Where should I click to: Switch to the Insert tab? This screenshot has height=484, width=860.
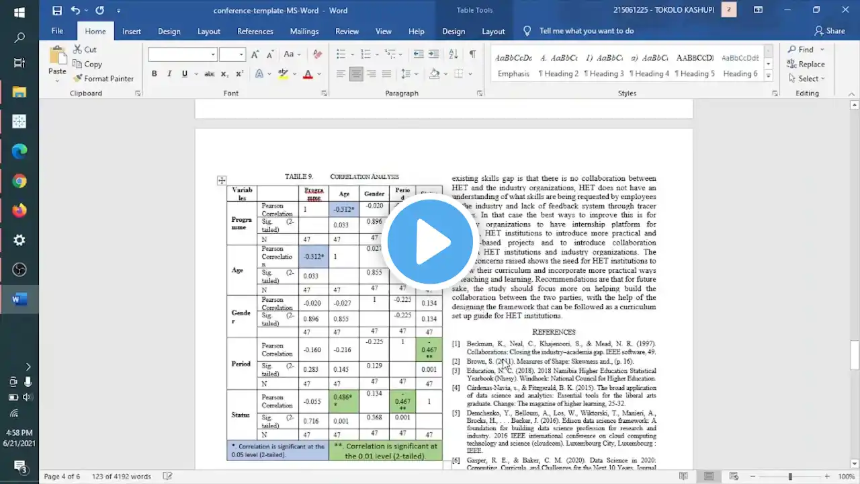[x=132, y=31]
